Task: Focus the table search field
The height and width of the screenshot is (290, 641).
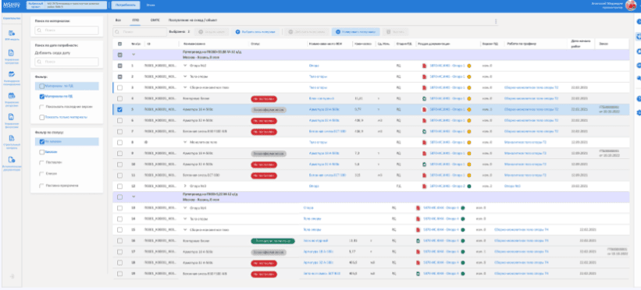Action: 140,31
